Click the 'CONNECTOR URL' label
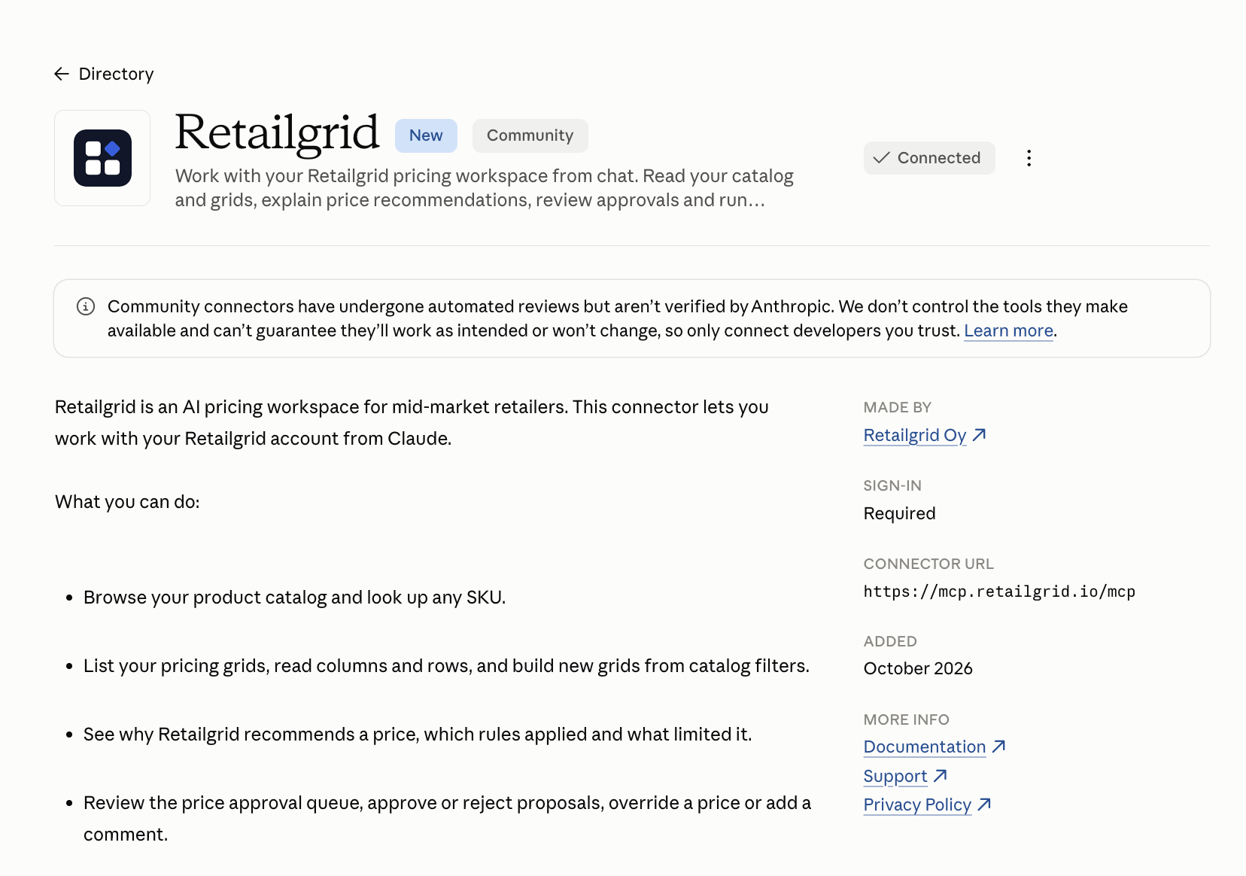 pos(928,564)
